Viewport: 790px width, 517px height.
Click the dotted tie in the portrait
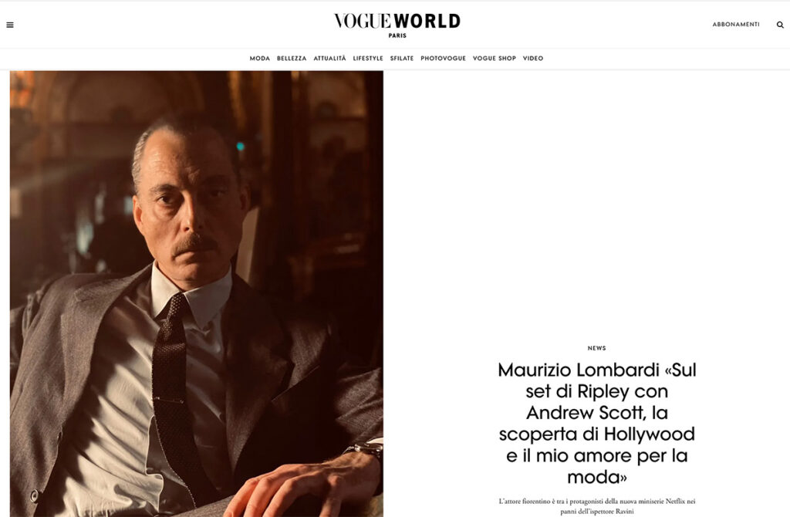174,383
